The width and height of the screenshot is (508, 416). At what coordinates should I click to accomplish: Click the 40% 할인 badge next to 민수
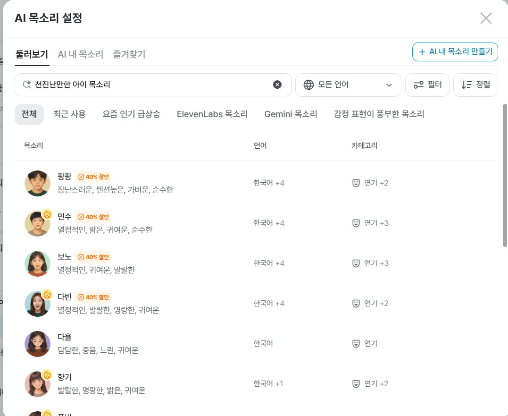click(x=93, y=217)
